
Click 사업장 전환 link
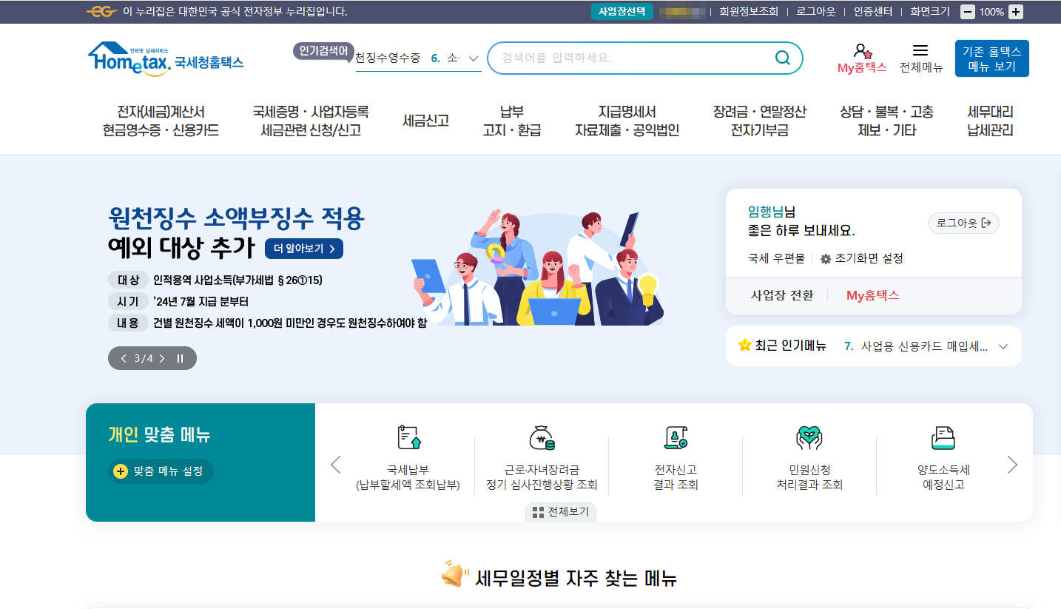782,295
